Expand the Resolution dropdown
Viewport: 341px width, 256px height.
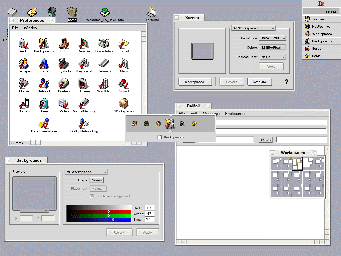(x=272, y=38)
